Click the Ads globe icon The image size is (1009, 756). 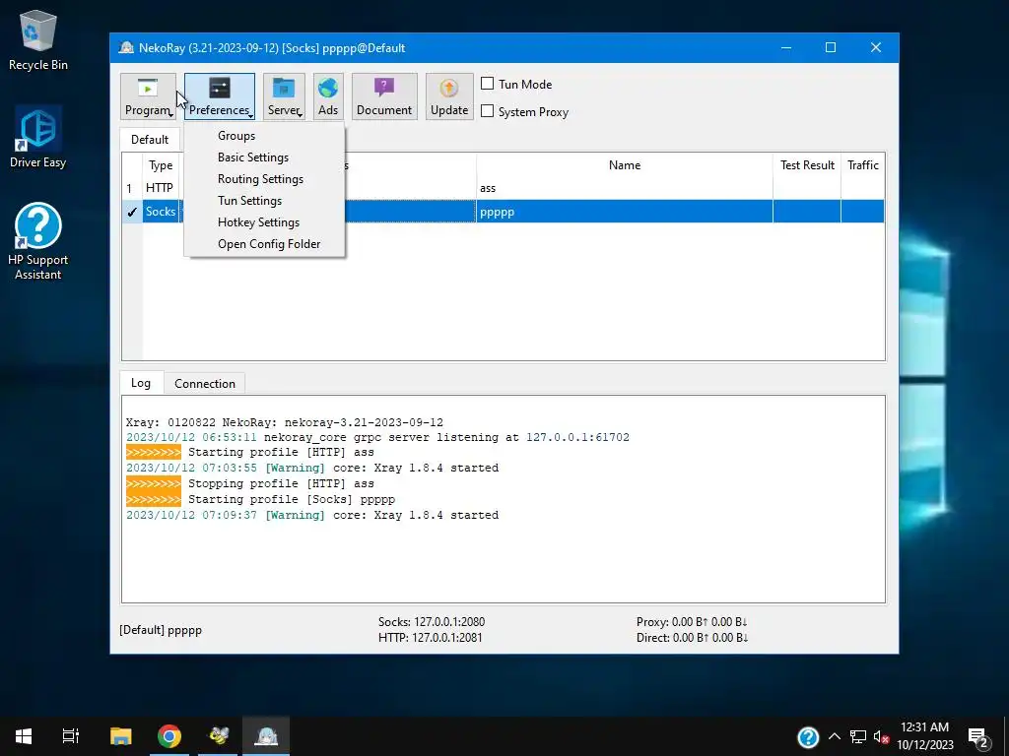pos(328,89)
